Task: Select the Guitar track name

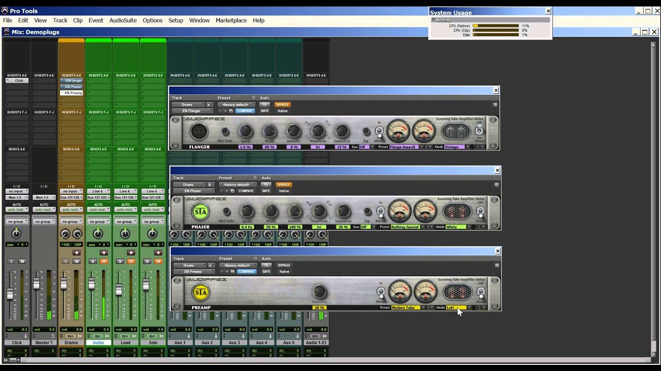Action: click(x=98, y=343)
